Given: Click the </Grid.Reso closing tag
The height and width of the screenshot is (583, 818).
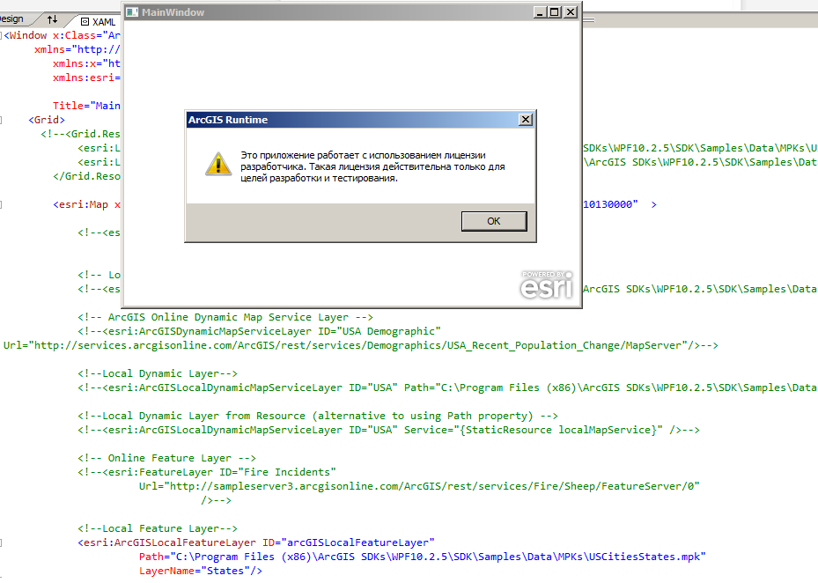Looking at the screenshot, I should 86,176.
